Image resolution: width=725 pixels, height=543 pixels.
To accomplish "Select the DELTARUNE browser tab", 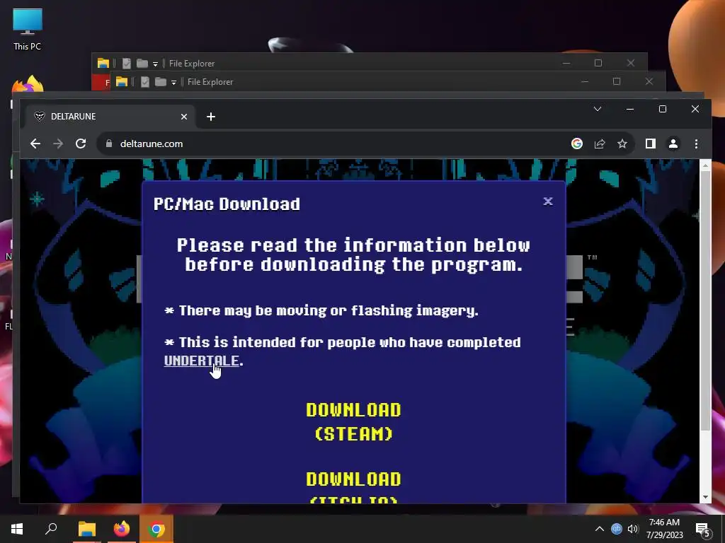I will tap(110, 117).
